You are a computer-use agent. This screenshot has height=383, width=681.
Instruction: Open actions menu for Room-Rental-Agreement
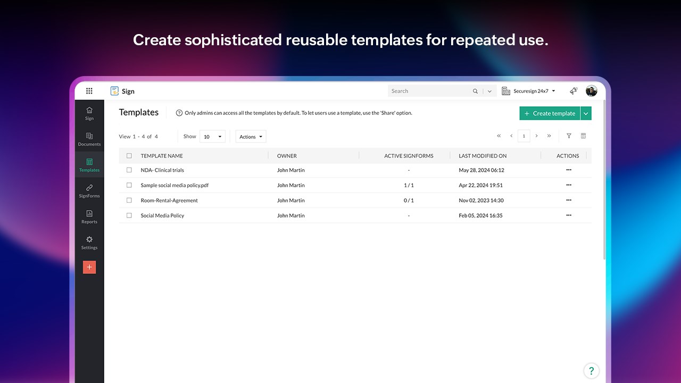click(569, 200)
